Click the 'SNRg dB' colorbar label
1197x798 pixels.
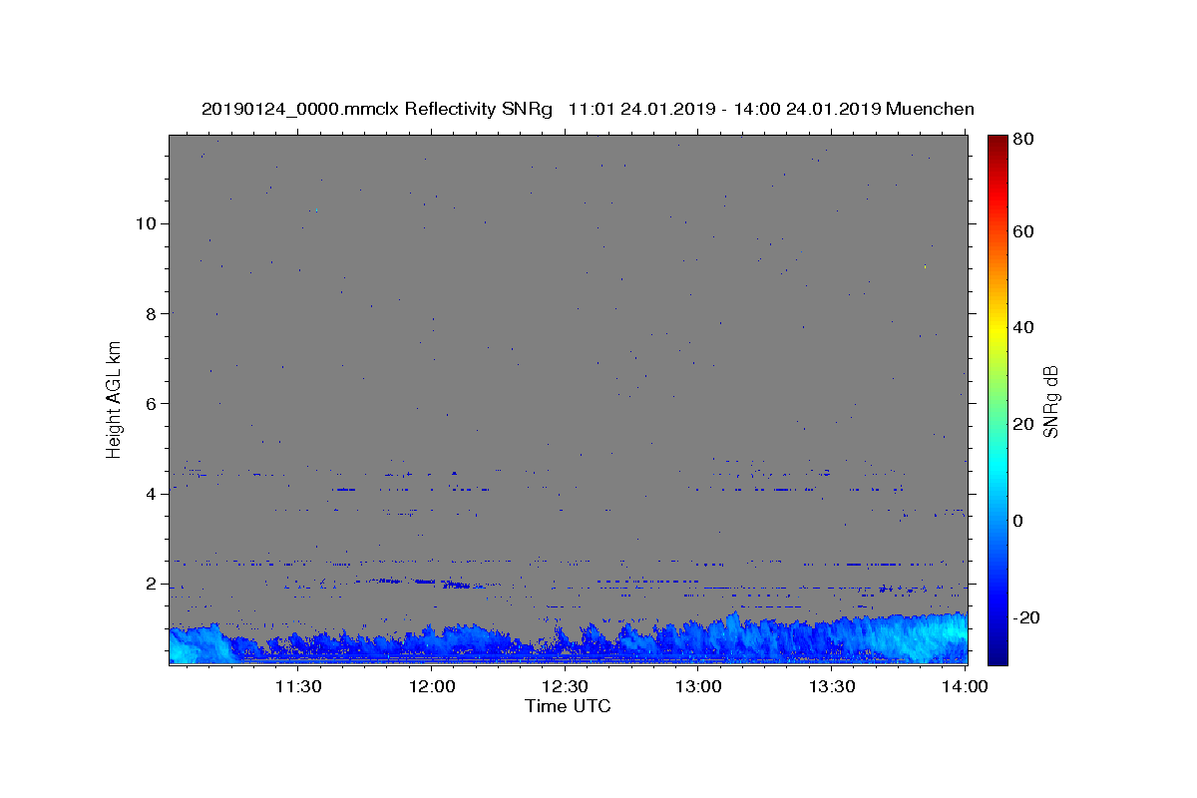1050,400
